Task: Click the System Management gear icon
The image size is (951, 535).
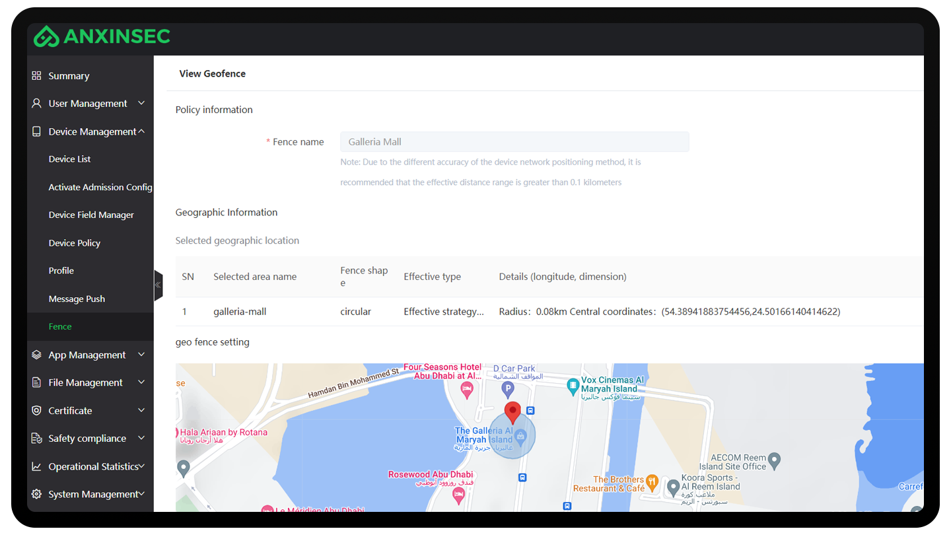Action: (36, 494)
